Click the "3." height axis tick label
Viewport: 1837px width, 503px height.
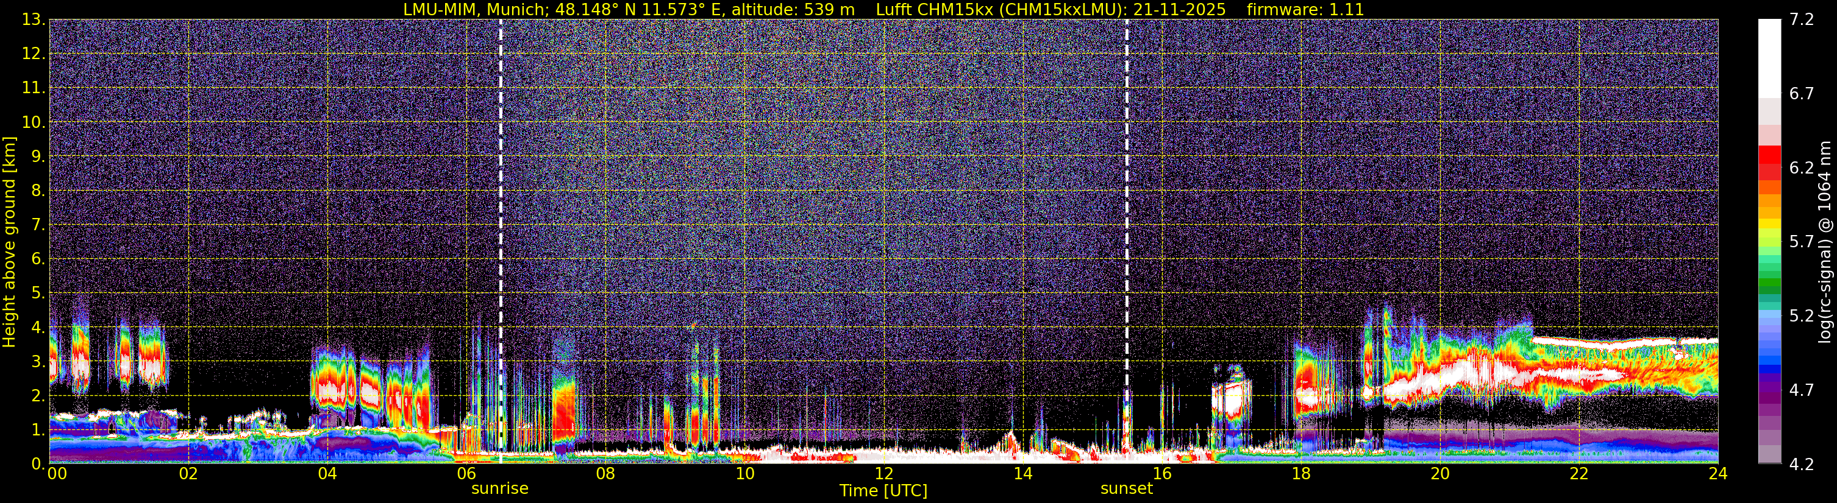tap(38, 361)
